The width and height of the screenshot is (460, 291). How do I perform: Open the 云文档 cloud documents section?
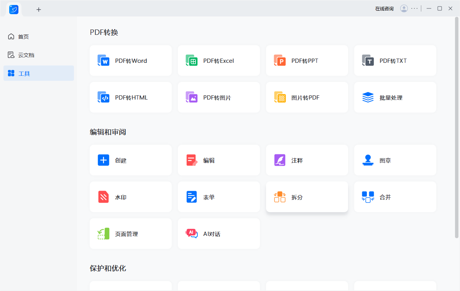(24, 55)
